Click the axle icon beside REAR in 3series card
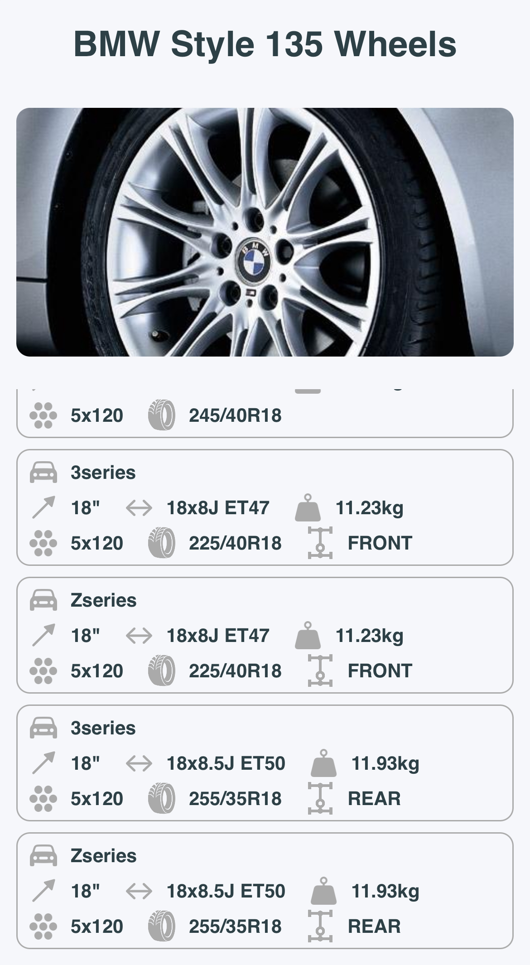 (320, 798)
